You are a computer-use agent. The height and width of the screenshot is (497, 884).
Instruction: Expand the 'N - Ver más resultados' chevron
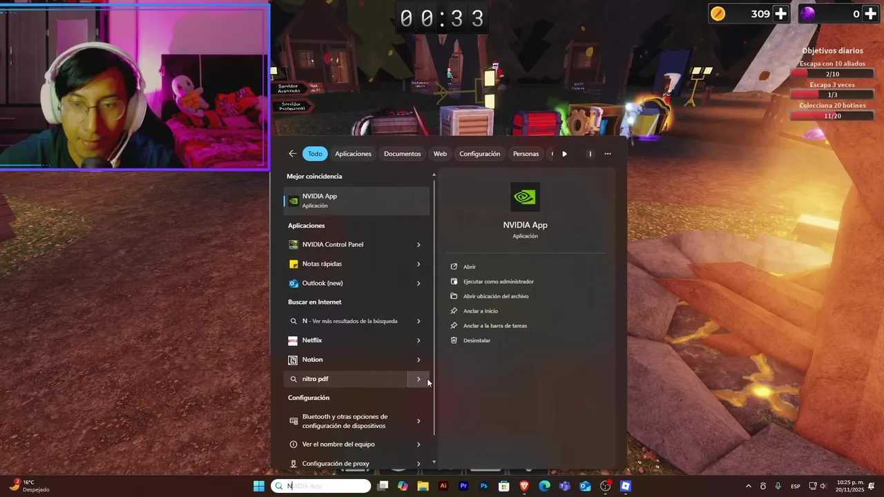pos(419,321)
